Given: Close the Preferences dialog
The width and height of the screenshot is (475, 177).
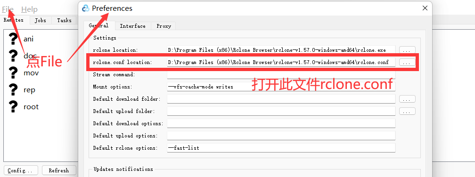Looking at the screenshot, I should click(426, 8).
